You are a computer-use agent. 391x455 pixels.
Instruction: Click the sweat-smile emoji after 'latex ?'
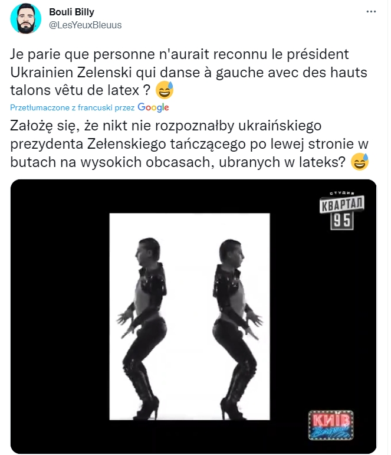pyautogui.click(x=165, y=90)
